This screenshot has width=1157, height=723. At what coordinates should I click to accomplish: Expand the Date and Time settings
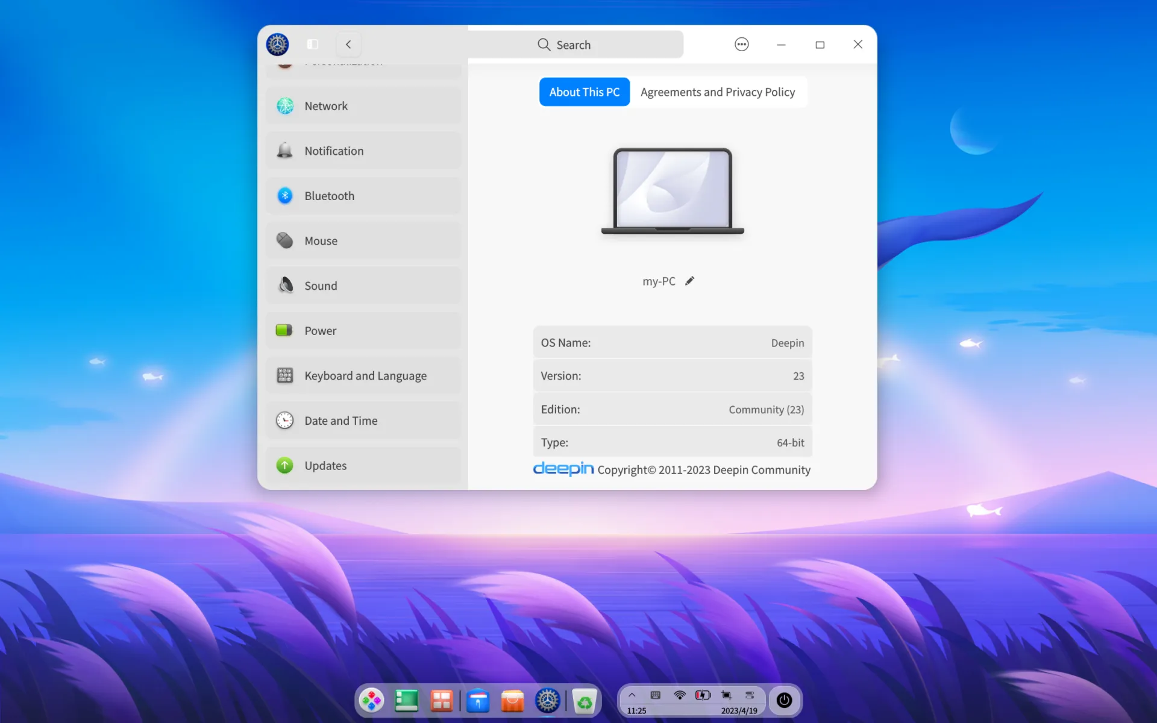tap(340, 420)
